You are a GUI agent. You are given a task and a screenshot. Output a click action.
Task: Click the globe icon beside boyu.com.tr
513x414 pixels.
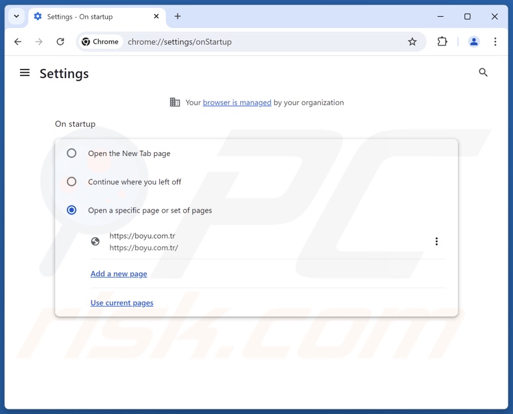[95, 241]
